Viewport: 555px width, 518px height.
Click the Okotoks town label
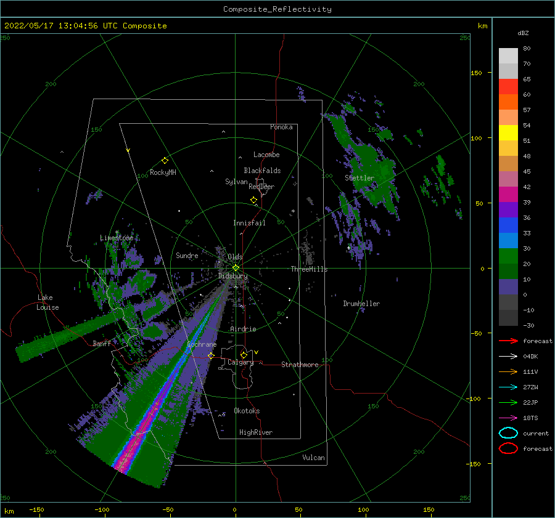[247, 411]
